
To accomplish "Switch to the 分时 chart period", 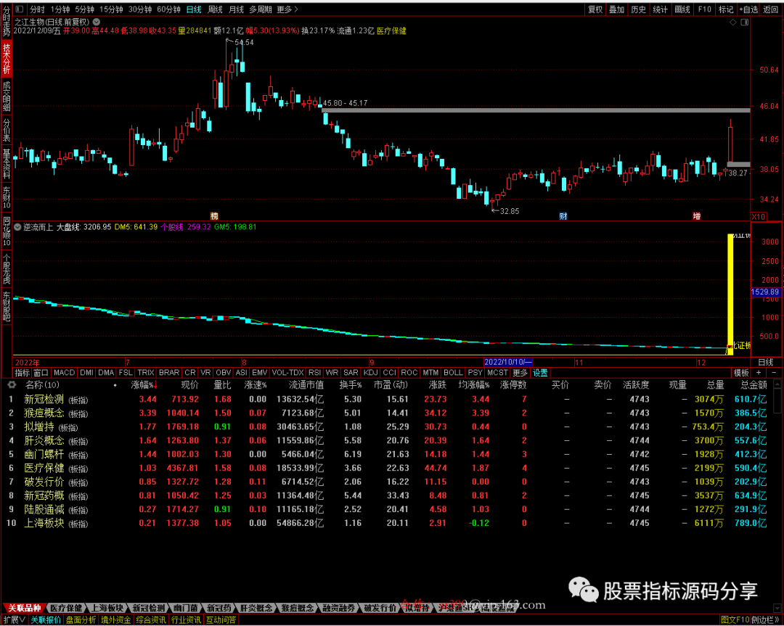I will [x=37, y=9].
